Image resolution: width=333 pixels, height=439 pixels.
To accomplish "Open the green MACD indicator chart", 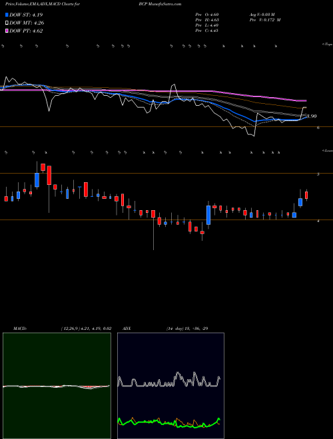I will (57, 386).
